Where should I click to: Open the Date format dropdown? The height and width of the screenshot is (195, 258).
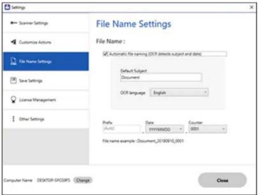164,129
